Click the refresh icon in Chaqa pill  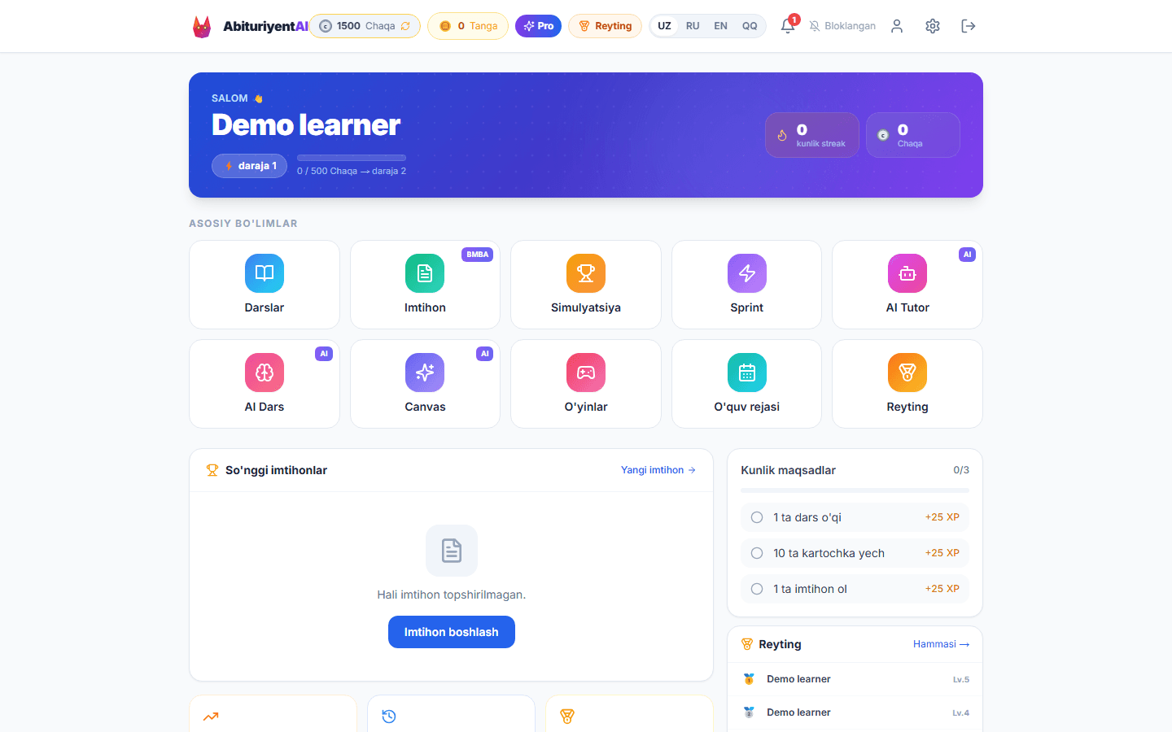click(x=405, y=26)
